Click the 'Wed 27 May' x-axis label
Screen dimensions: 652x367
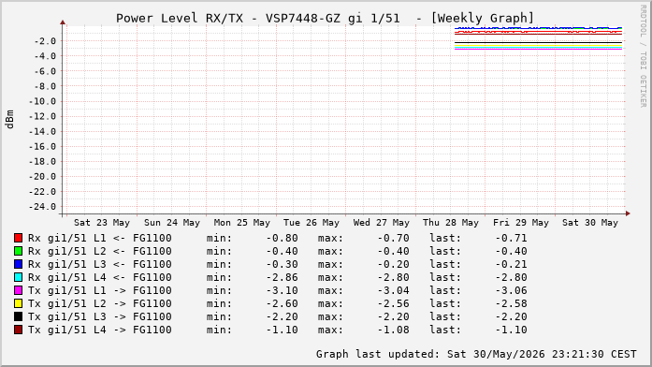click(382, 223)
